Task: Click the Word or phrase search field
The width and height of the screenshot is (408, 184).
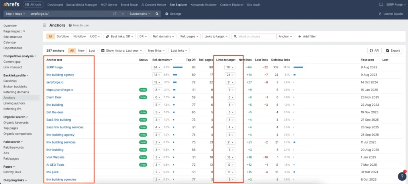Action: [x=255, y=36]
